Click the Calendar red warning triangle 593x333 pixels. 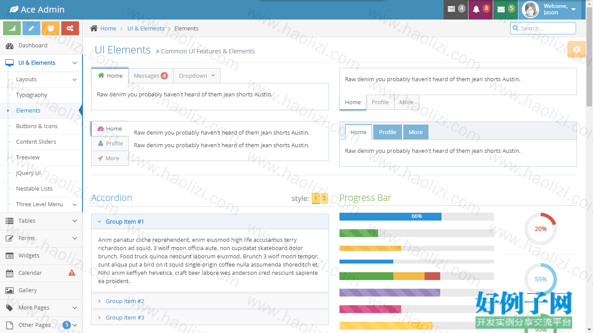click(x=72, y=273)
